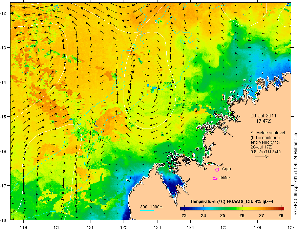Screen dimensions: 298x230
Task: Click the temperature color bar near 28
Action: [x=281, y=209]
